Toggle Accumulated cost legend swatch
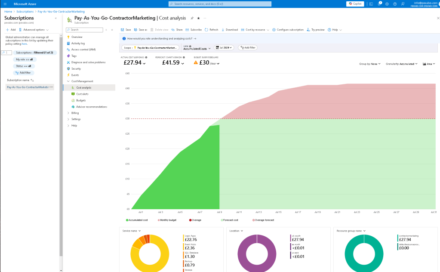The height and width of the screenshot is (272, 440). tap(127, 220)
